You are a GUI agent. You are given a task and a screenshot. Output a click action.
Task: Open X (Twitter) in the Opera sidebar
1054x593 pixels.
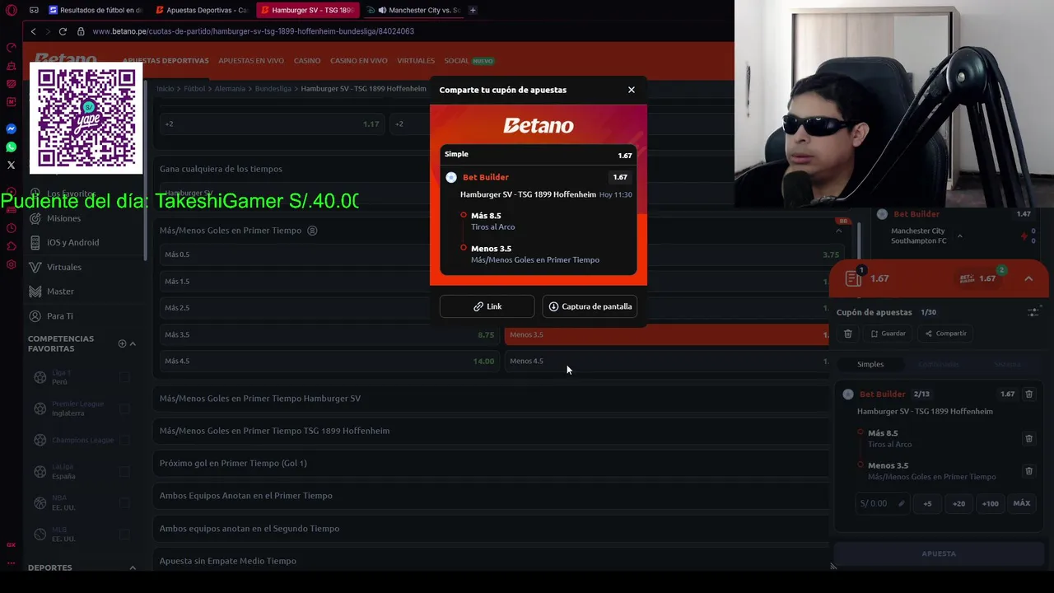[x=12, y=166]
